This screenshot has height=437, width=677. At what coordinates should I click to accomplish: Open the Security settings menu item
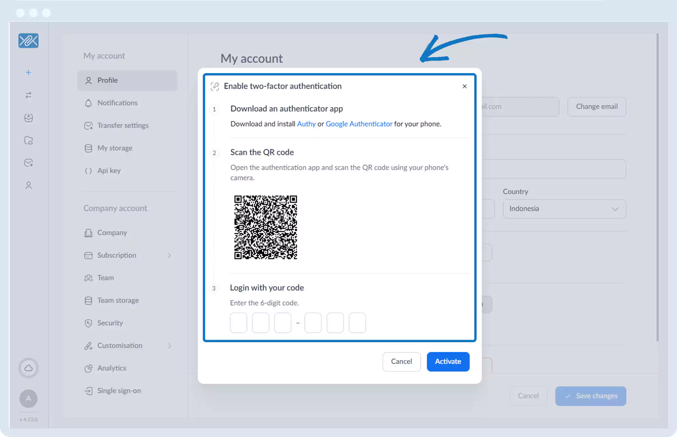(x=110, y=323)
